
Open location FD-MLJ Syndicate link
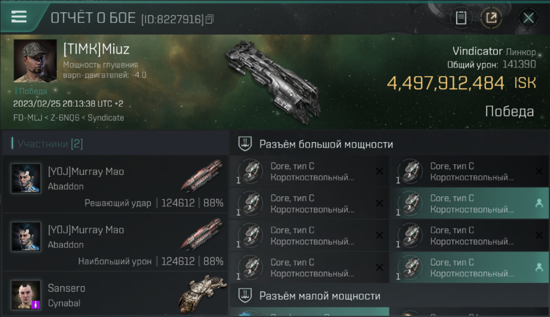point(69,118)
